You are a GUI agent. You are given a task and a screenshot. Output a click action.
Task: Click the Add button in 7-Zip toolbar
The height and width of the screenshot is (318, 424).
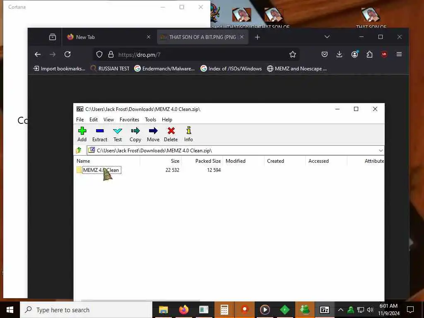tap(82, 134)
